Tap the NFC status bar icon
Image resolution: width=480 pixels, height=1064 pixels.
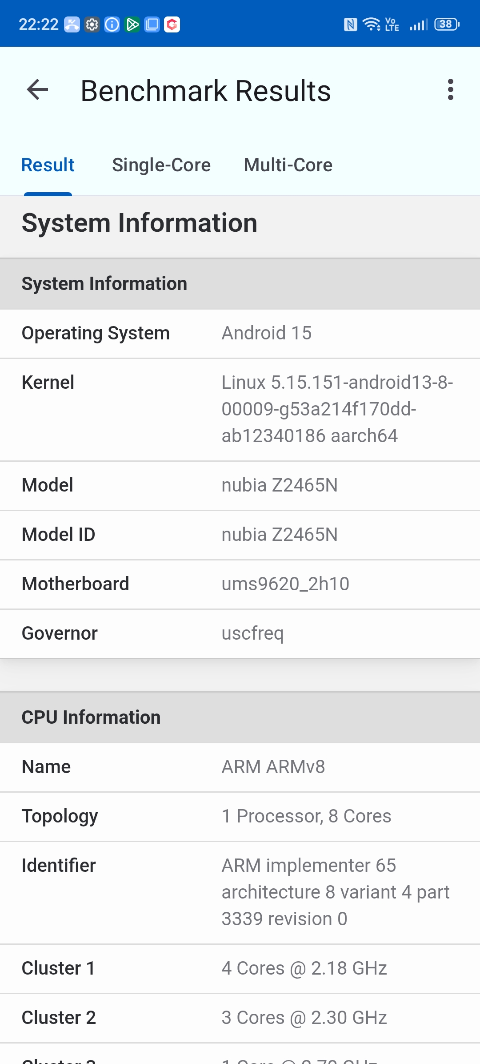tap(350, 24)
